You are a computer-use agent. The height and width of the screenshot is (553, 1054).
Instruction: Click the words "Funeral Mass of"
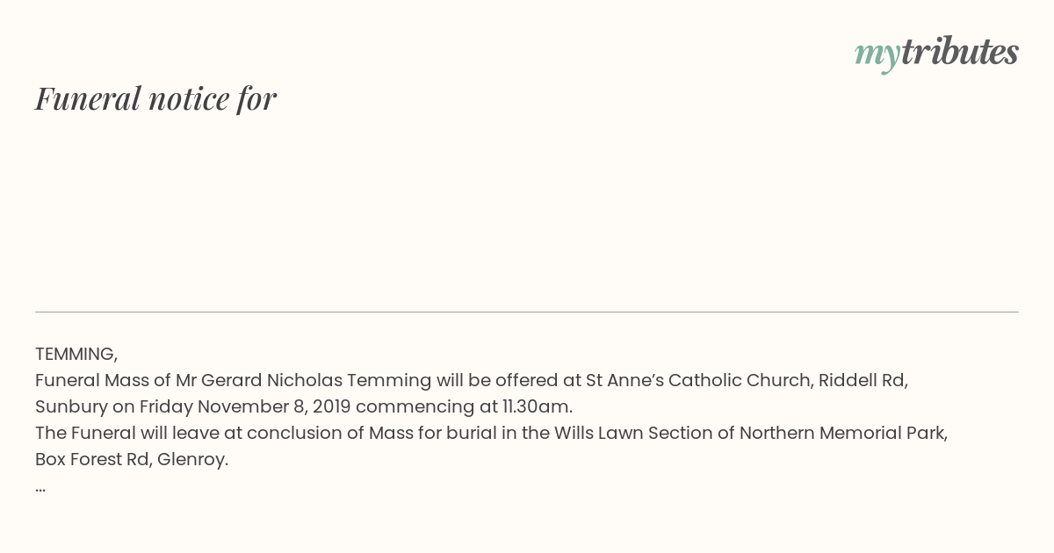103,380
